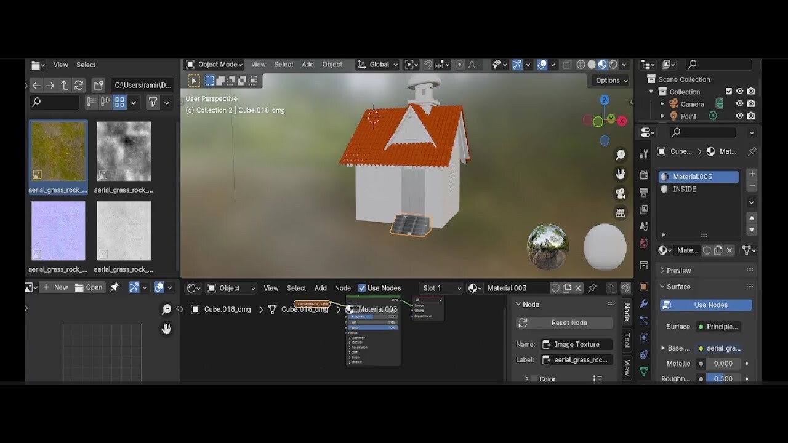Select the Modifier properties wrench icon

pyautogui.click(x=643, y=304)
